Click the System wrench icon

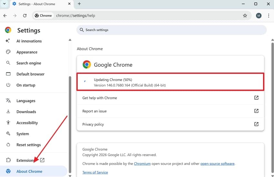point(8,133)
